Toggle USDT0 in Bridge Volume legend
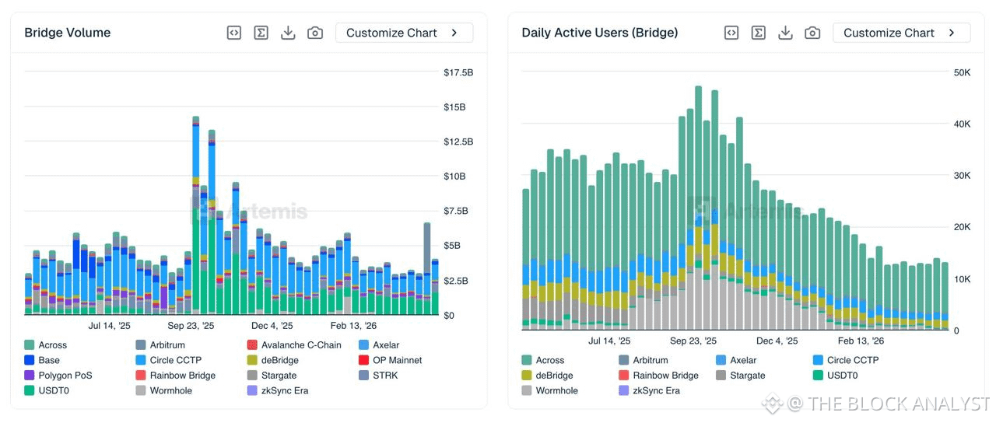Image resolution: width=996 pixels, height=423 pixels. 47,390
